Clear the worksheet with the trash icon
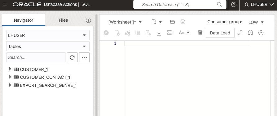The image size is (277, 116). pos(200,33)
